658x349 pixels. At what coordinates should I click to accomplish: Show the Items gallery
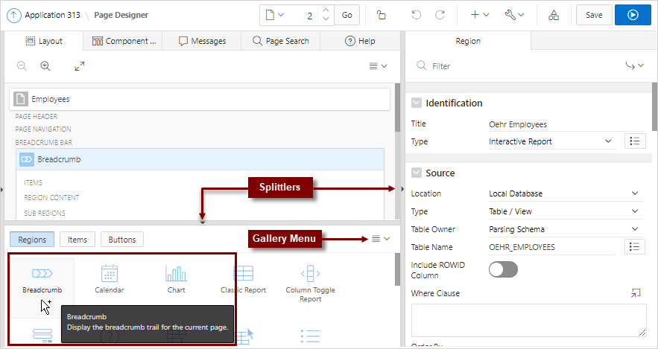point(77,240)
